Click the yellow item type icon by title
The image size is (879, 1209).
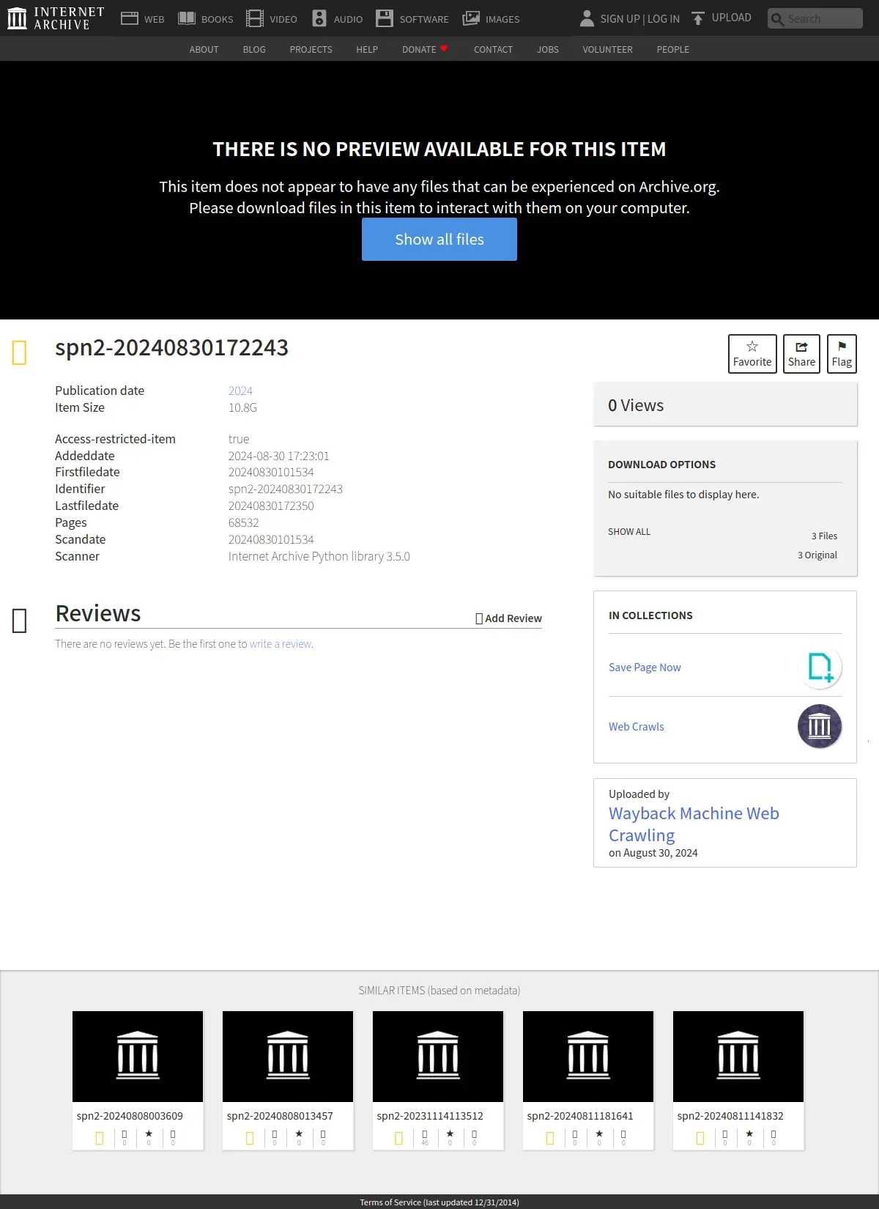(20, 352)
